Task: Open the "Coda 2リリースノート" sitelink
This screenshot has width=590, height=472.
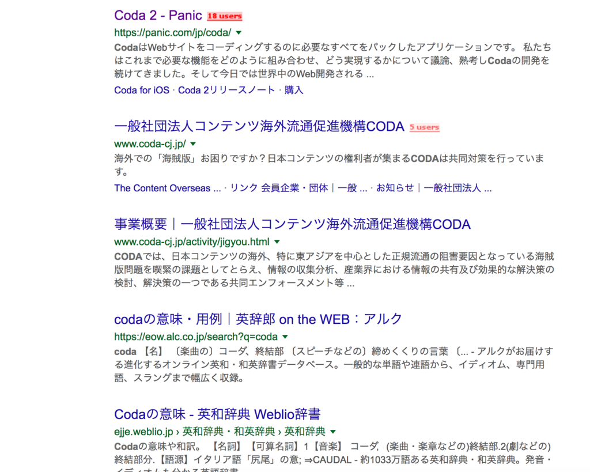Action: (226, 90)
